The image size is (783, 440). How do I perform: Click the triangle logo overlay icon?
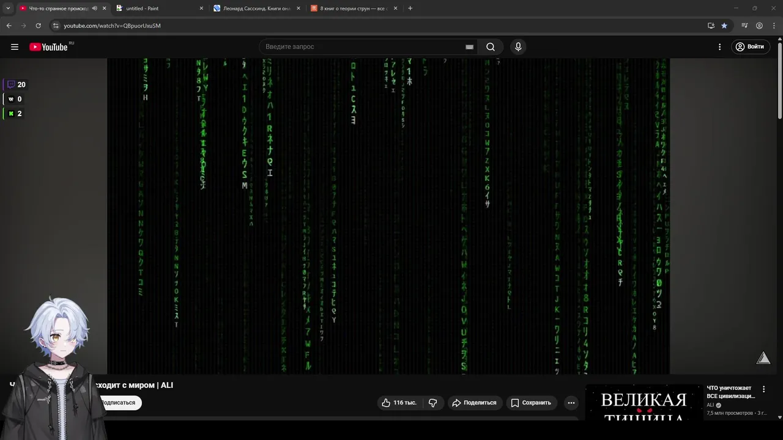click(763, 358)
